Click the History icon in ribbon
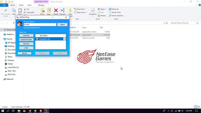The image size is (201, 113). tap(99, 16)
